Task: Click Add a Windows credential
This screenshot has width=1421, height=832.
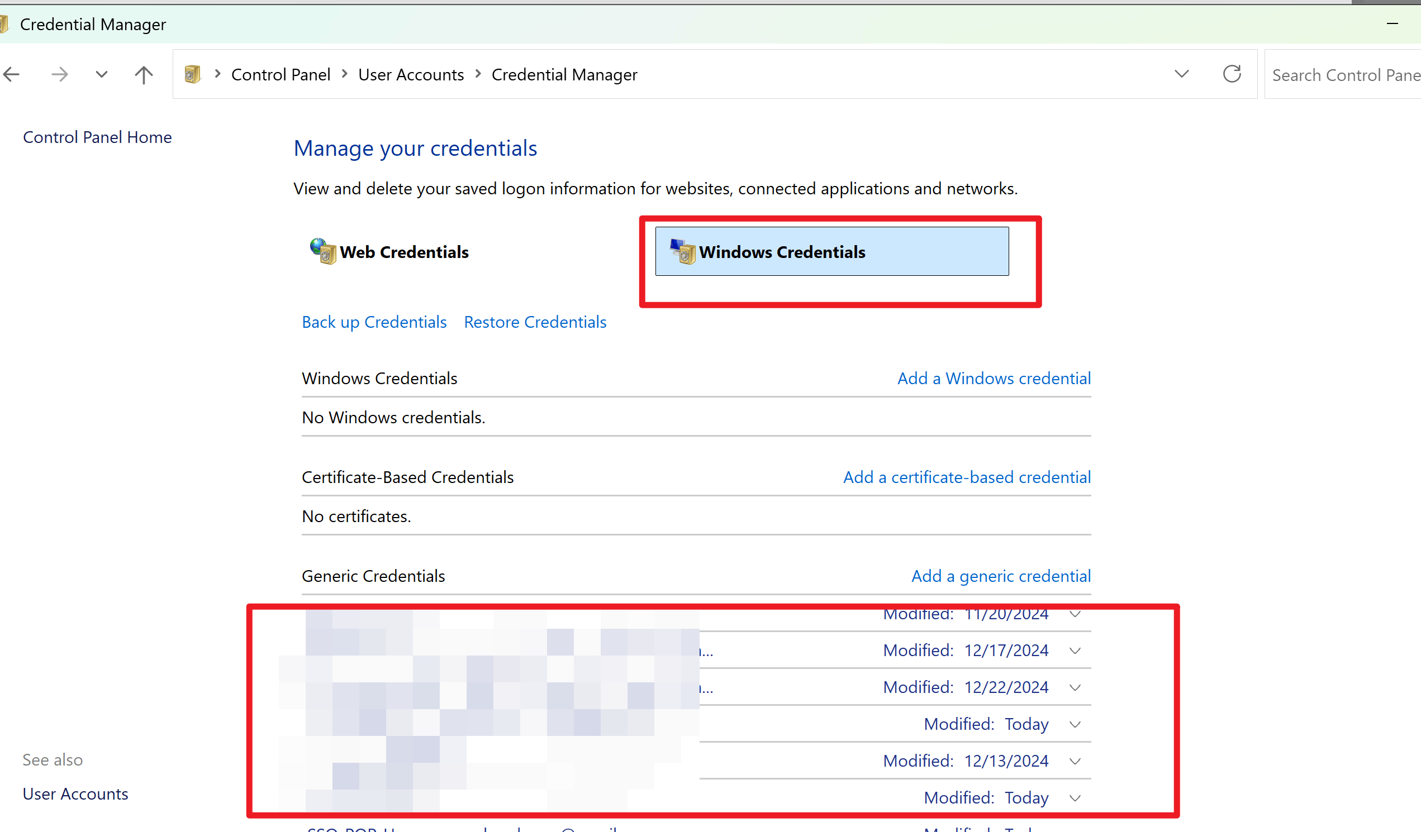Action: coord(994,378)
